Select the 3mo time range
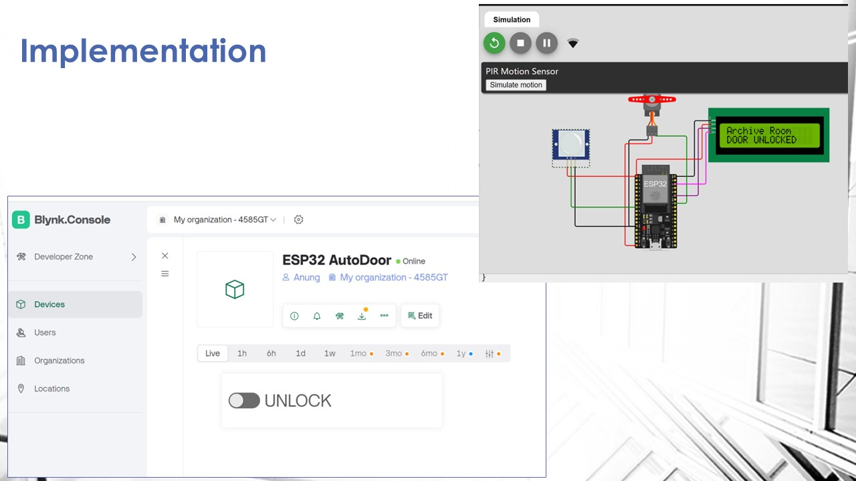856x481 pixels. coord(397,353)
